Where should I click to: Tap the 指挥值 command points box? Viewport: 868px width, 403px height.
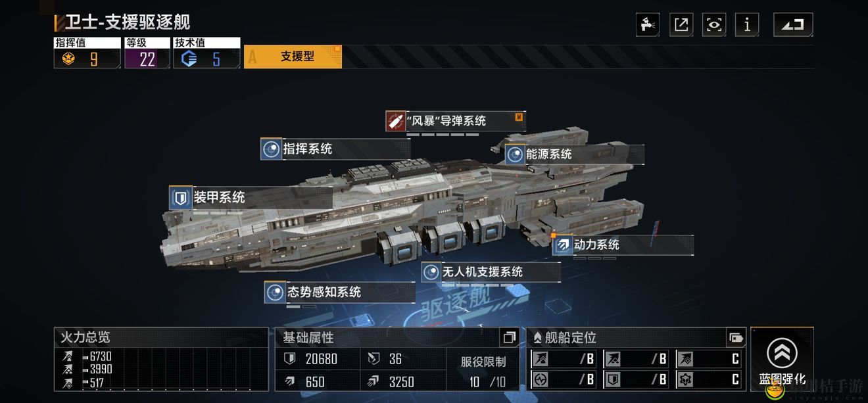(x=87, y=53)
